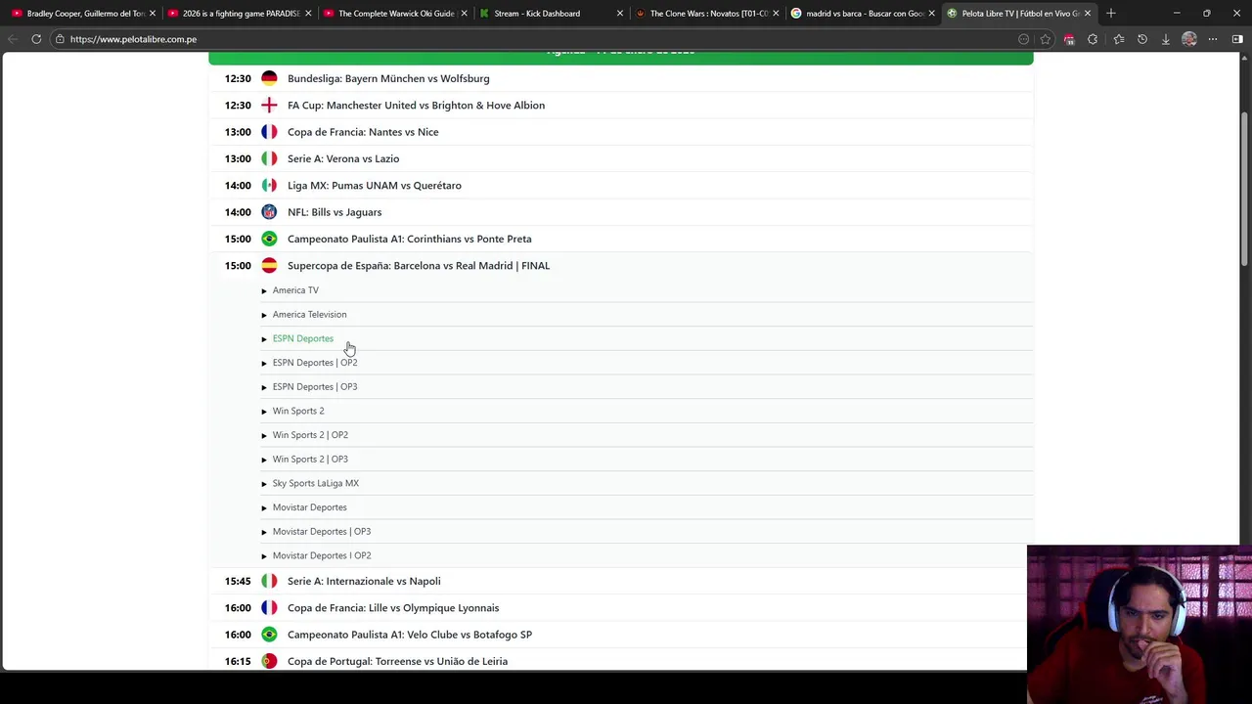Close the Bradley Cooper YouTube tab
Viewport: 1252px width, 704px height.
point(153,14)
